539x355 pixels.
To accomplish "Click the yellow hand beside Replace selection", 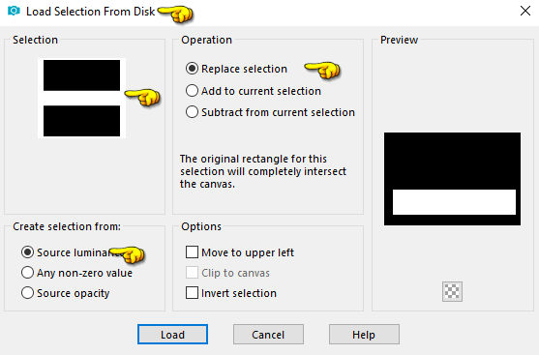I will tap(322, 70).
